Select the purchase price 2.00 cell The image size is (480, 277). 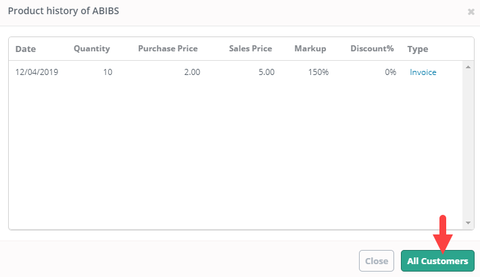[192, 72]
